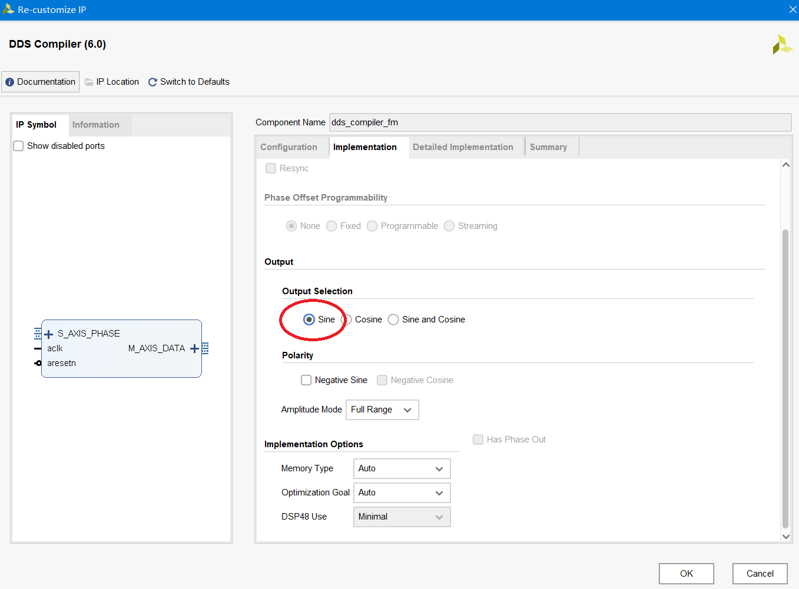Click scroll down arrow in Implementation panel

point(785,537)
